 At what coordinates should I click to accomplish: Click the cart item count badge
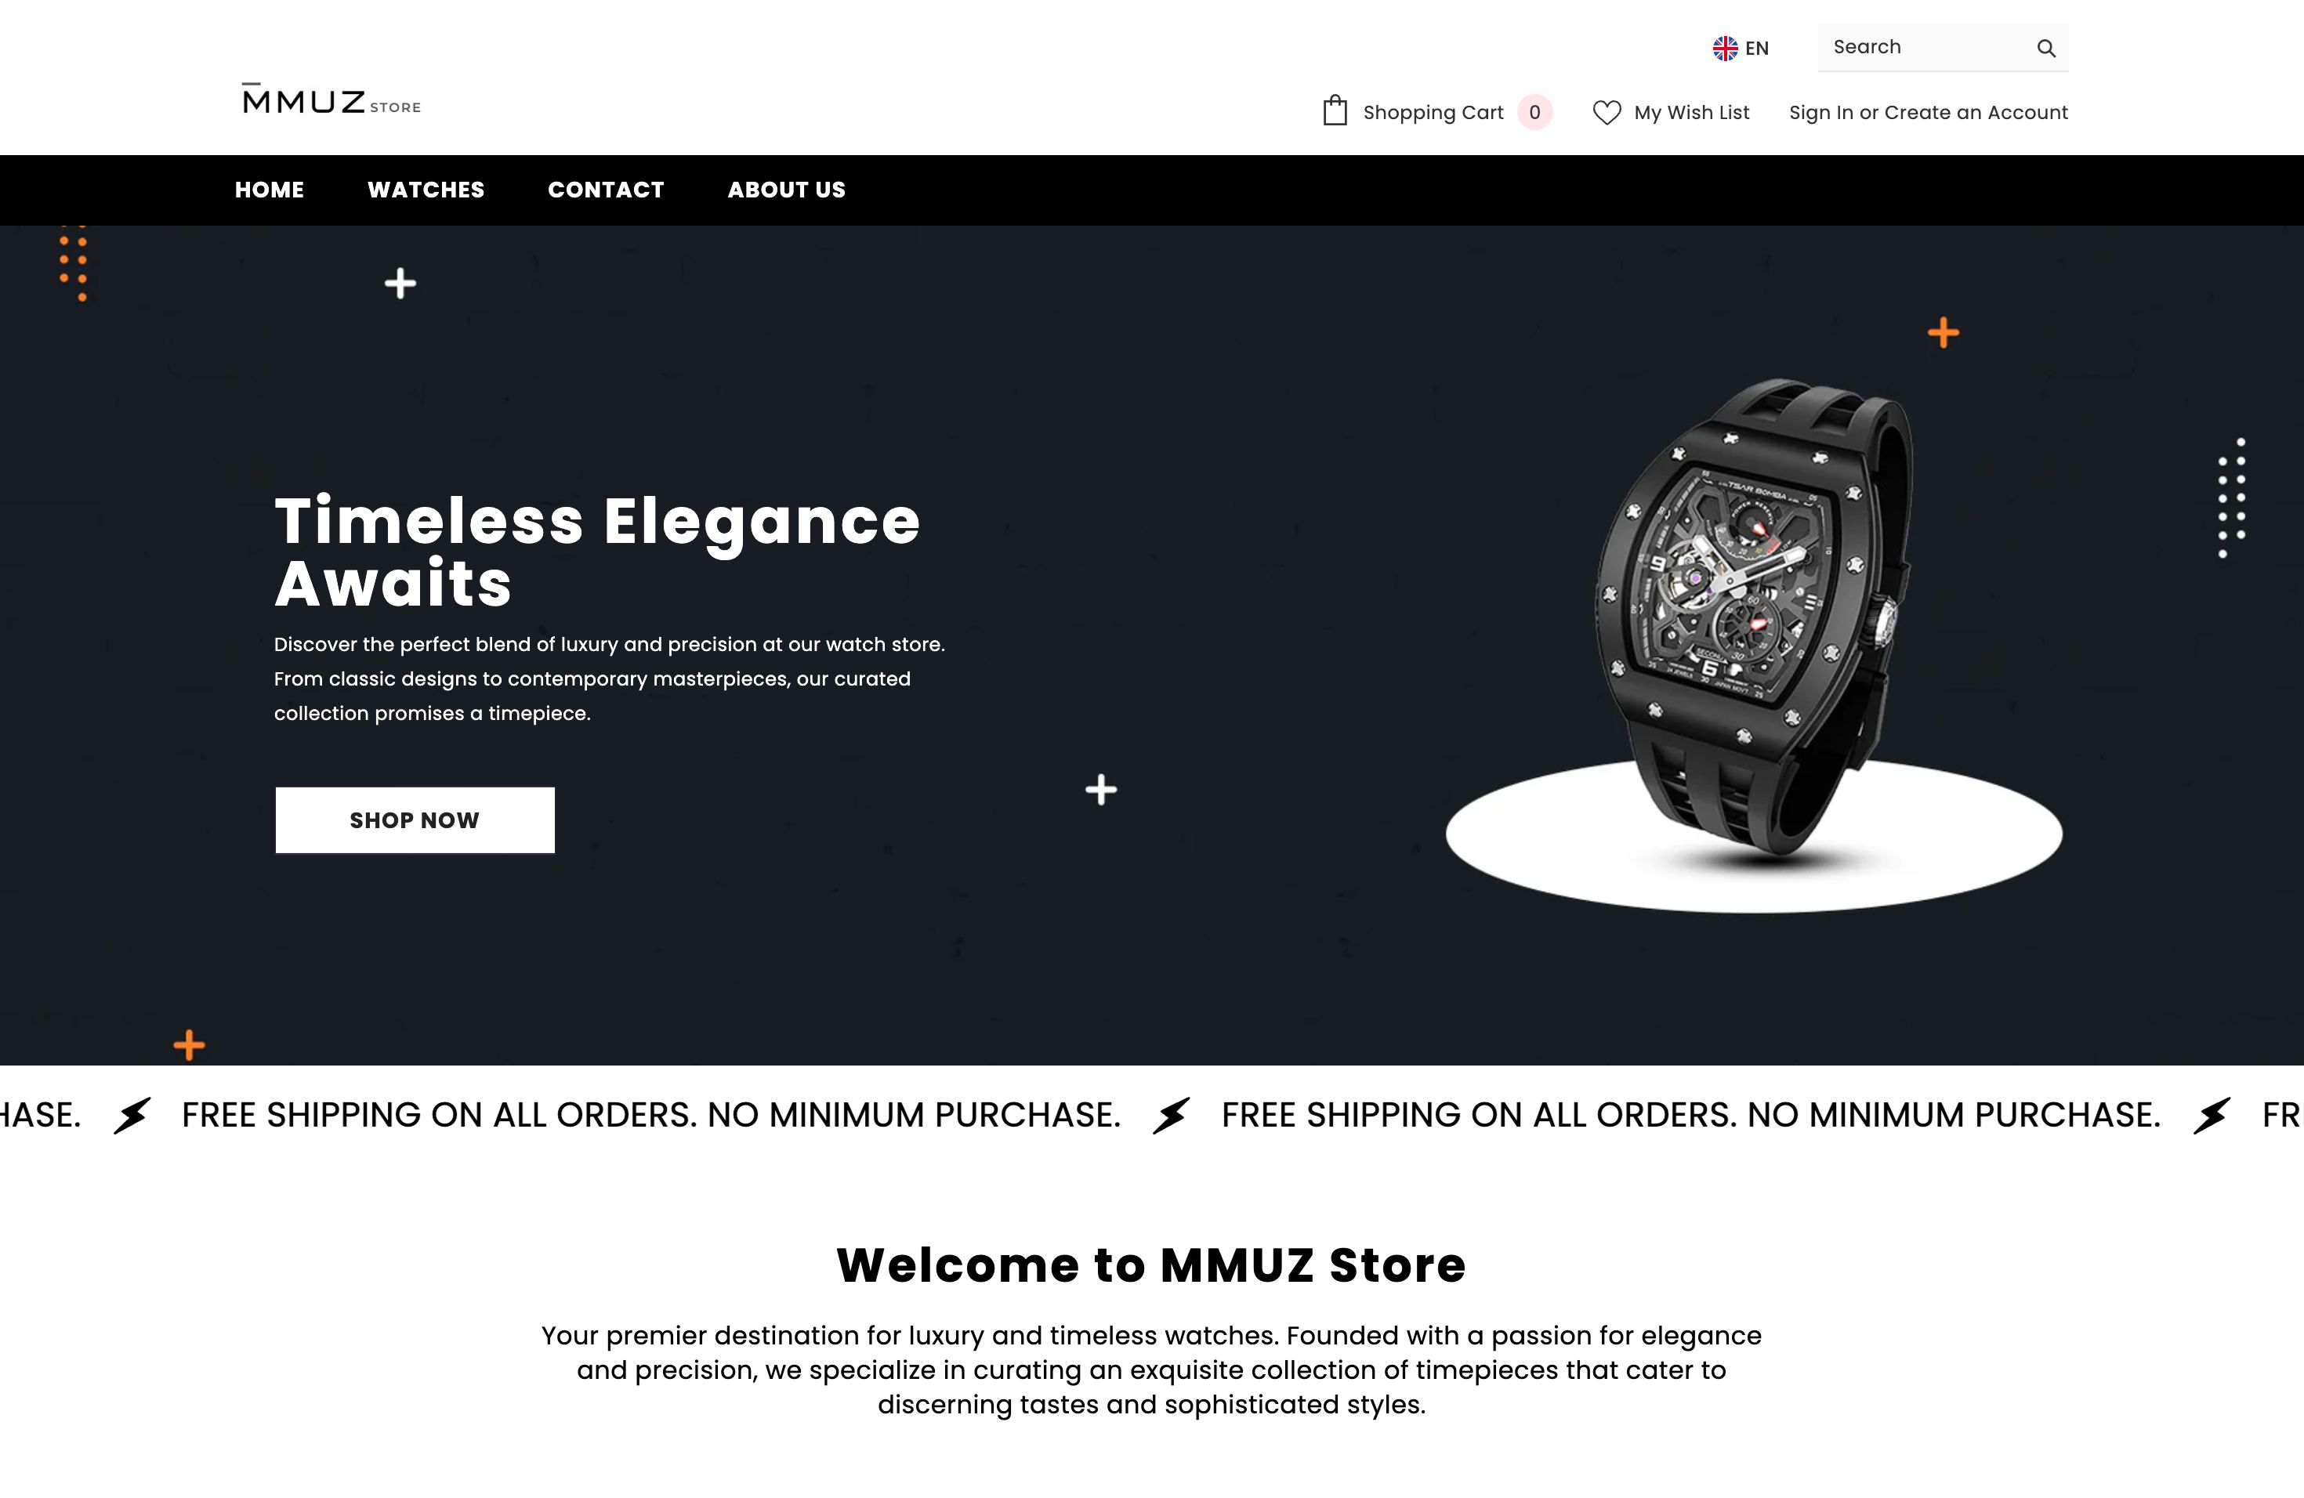1534,112
